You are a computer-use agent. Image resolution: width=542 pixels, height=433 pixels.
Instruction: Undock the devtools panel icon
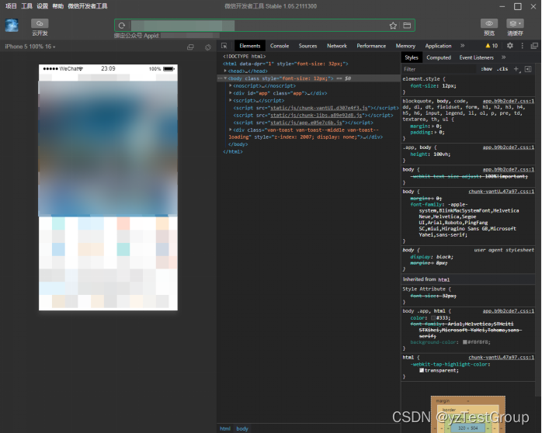534,46
